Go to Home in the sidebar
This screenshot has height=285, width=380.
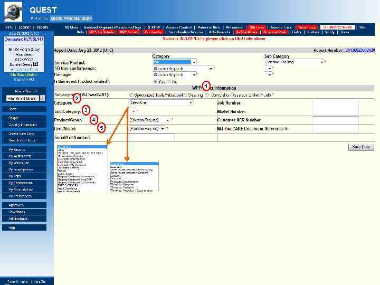(x=24, y=109)
